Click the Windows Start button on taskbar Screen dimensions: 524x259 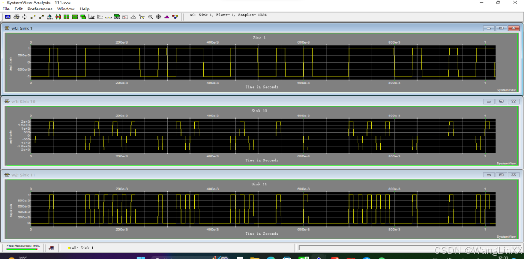point(141,258)
